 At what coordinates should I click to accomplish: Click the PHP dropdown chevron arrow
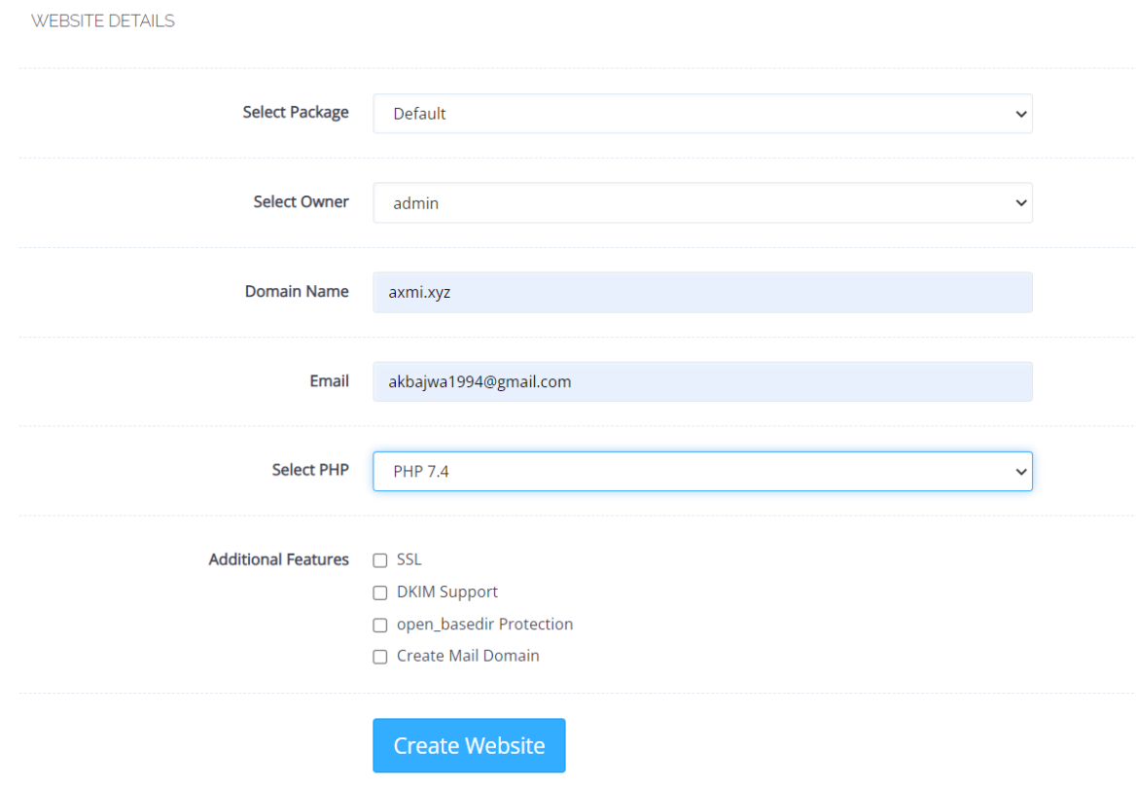pyautogui.click(x=1020, y=471)
